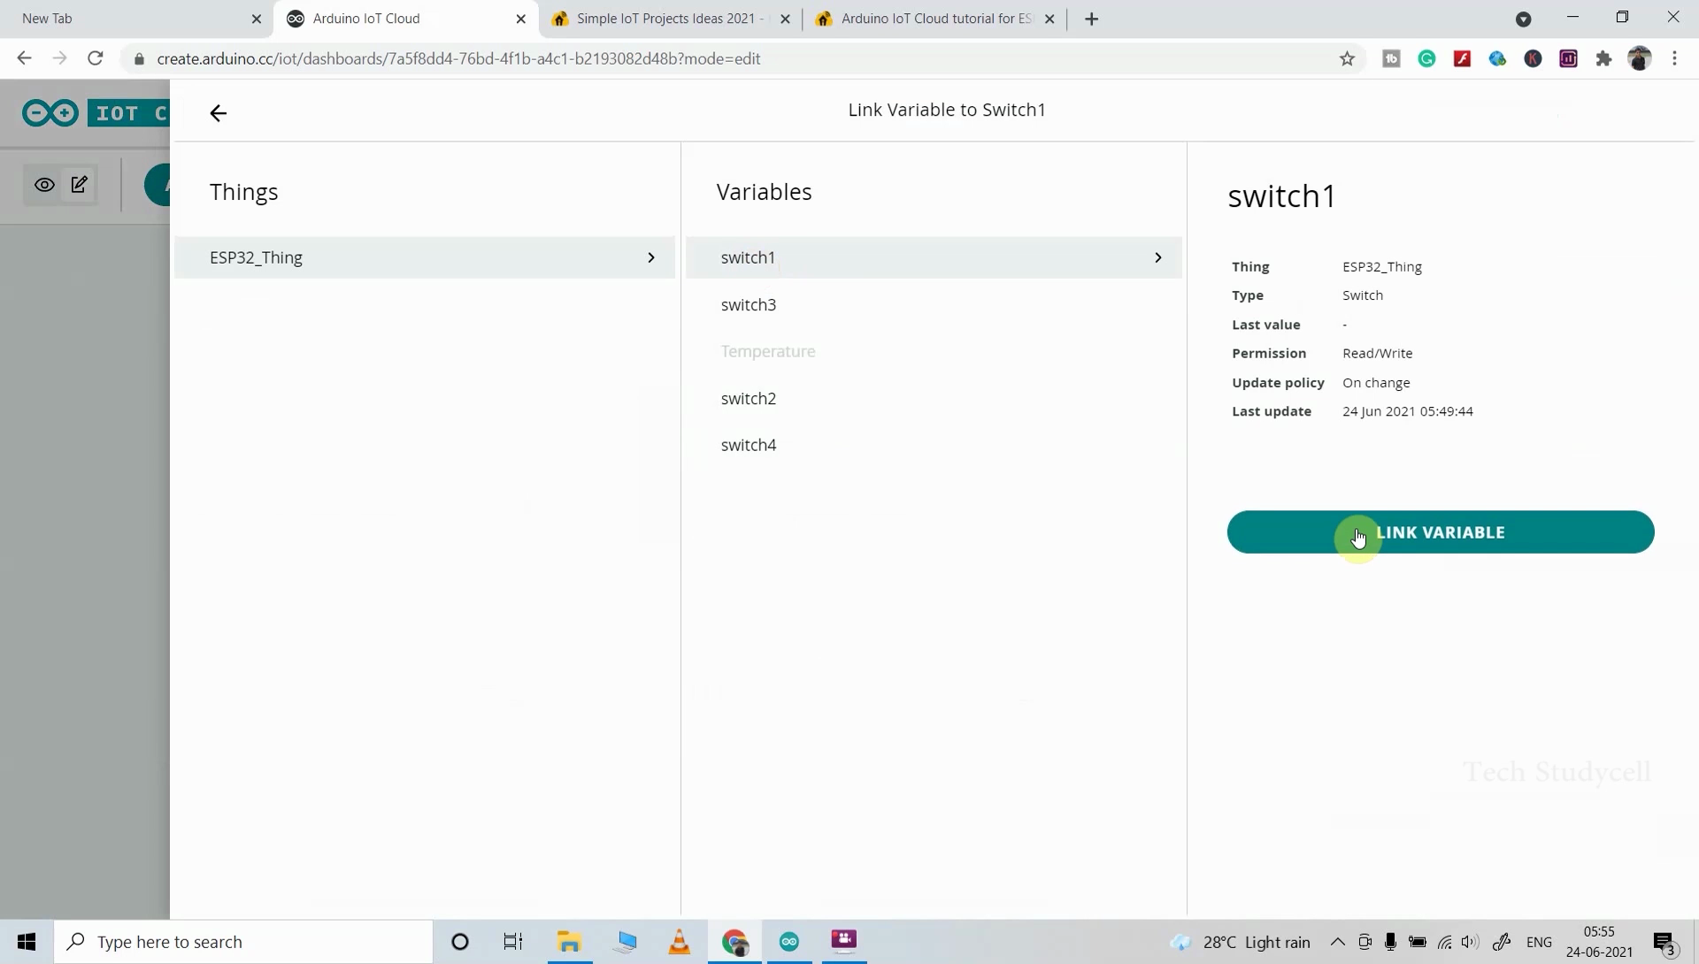Click the back arrow above Things panel
This screenshot has height=964, width=1699.
pyautogui.click(x=218, y=113)
